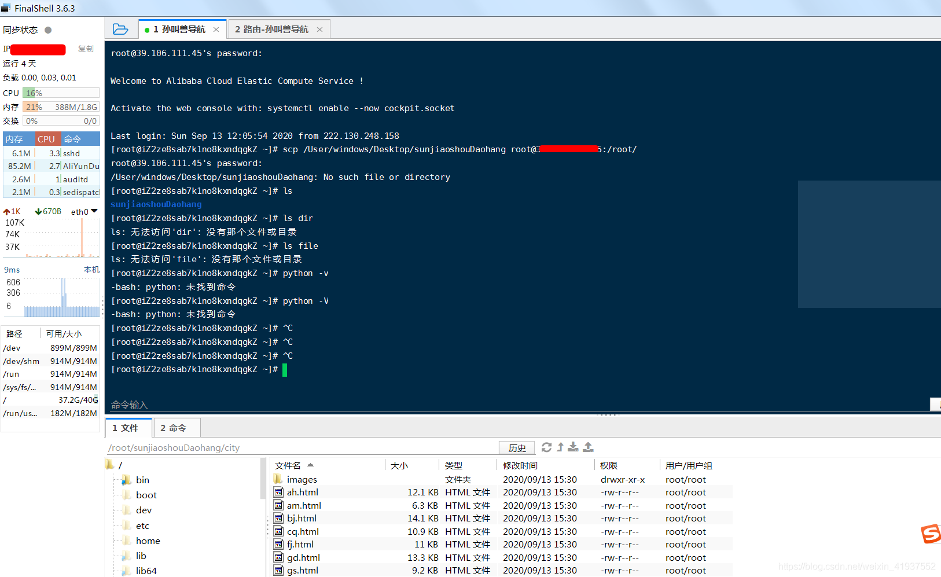Toggle the 同步状态 indicator
Screen dimensions: 941x577
47,30
